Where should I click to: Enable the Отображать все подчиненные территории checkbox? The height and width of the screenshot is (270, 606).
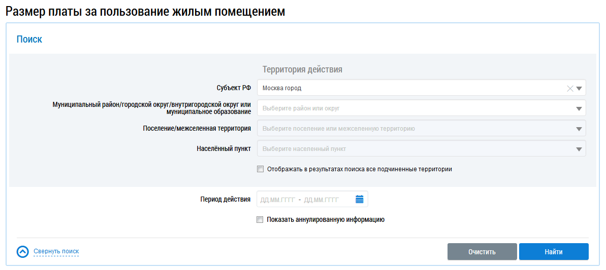tap(260, 169)
